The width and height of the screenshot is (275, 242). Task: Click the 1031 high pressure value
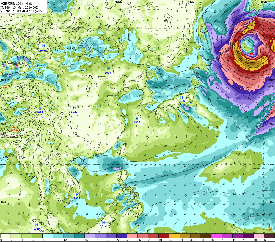click(x=43, y=50)
